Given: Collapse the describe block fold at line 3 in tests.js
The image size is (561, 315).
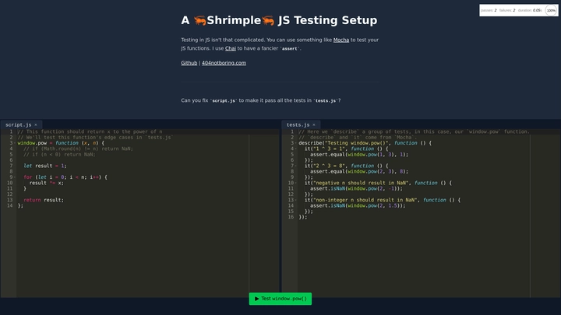Looking at the screenshot, I should point(295,143).
